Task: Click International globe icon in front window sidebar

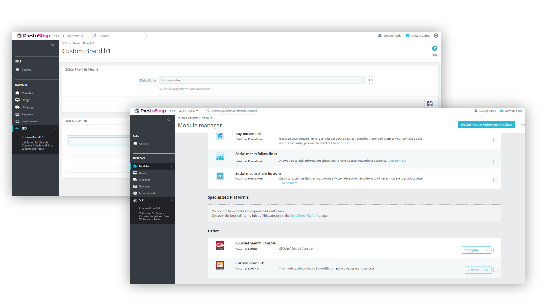Action: 135,193
